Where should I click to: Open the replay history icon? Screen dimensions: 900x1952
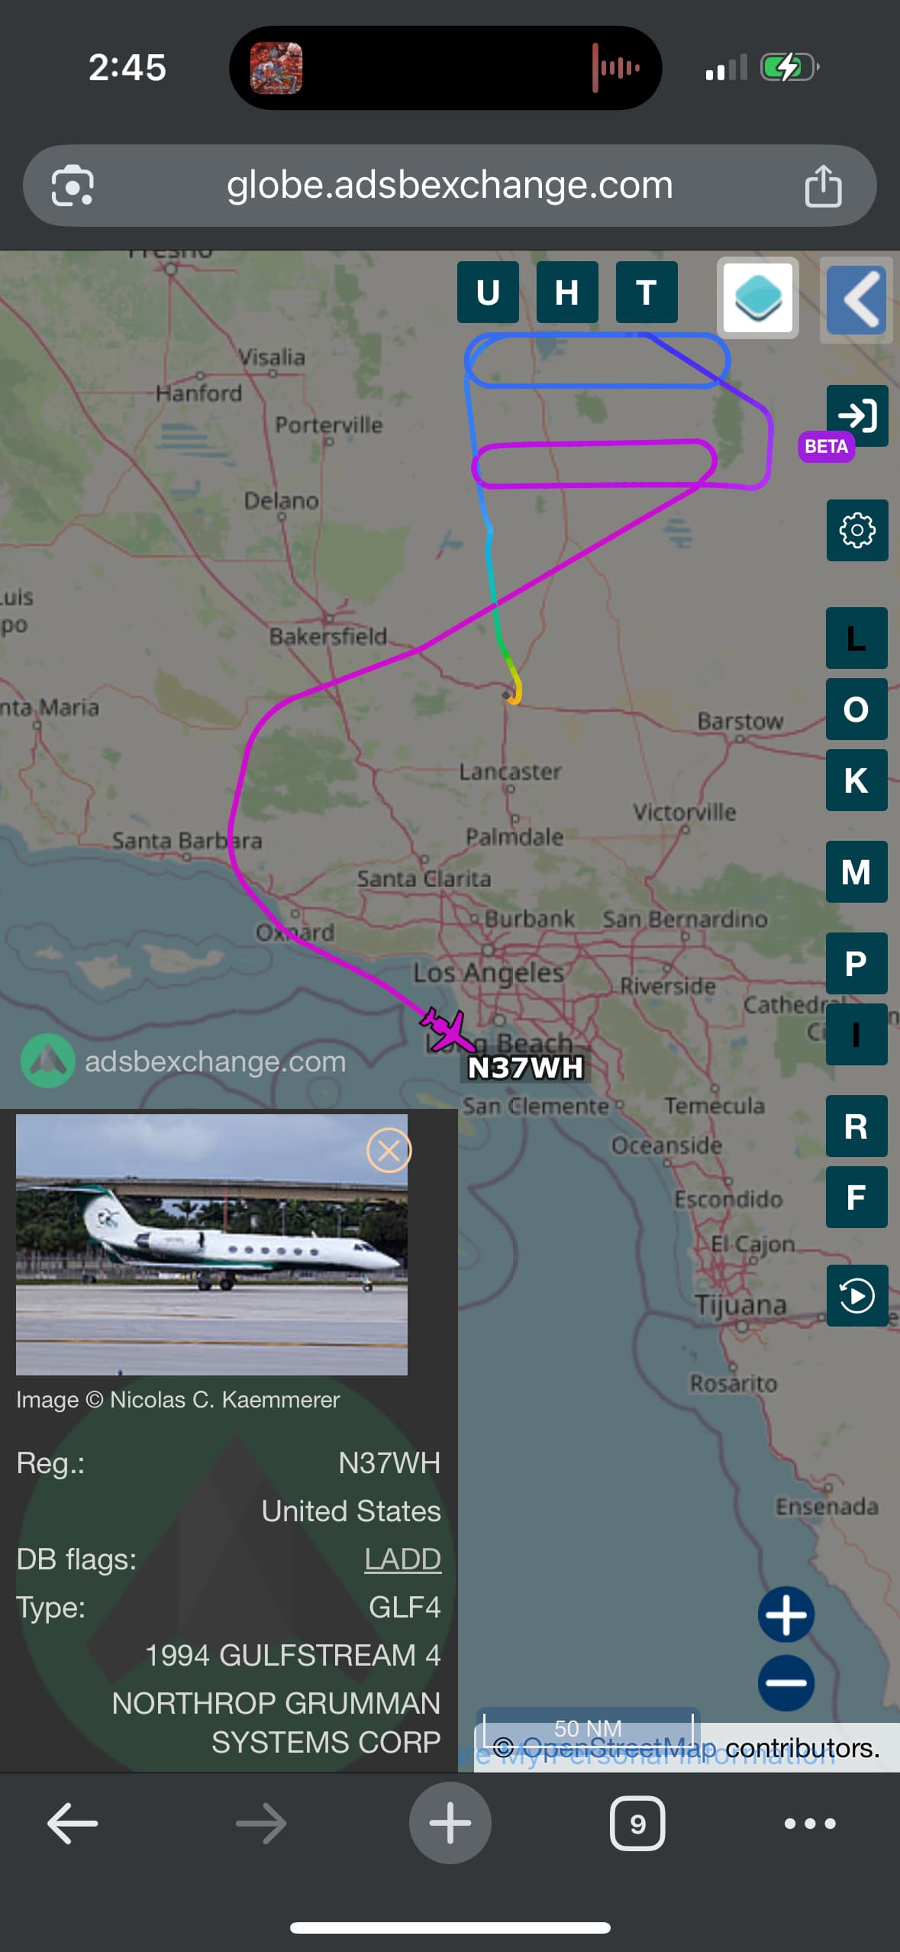(857, 1295)
